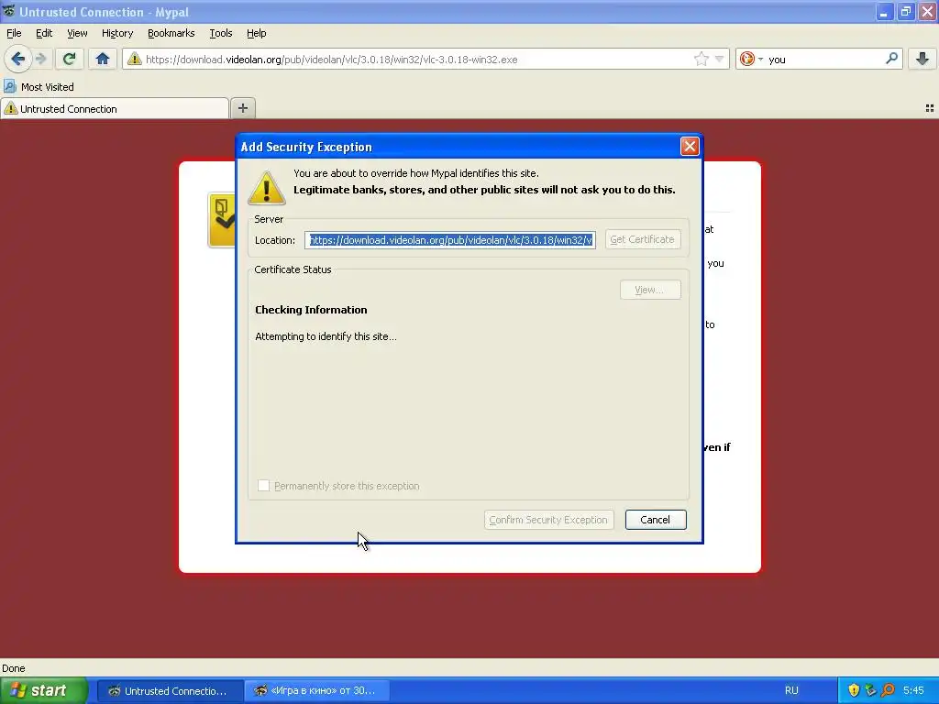The width and height of the screenshot is (939, 704).
Task: Click 'Checking Information' status heading
Action: point(311,310)
